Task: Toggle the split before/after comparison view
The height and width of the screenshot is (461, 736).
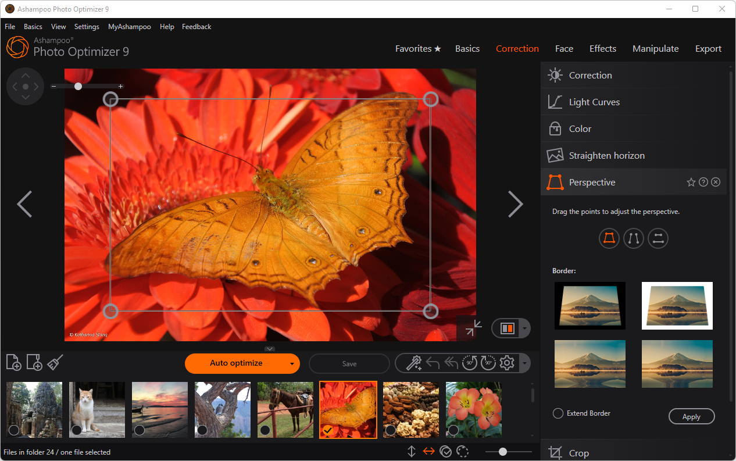Action: coord(507,328)
